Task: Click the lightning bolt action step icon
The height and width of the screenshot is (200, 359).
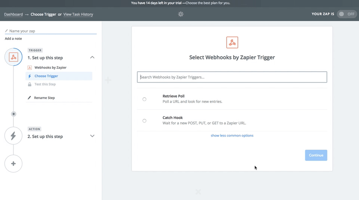Action: pos(13,136)
